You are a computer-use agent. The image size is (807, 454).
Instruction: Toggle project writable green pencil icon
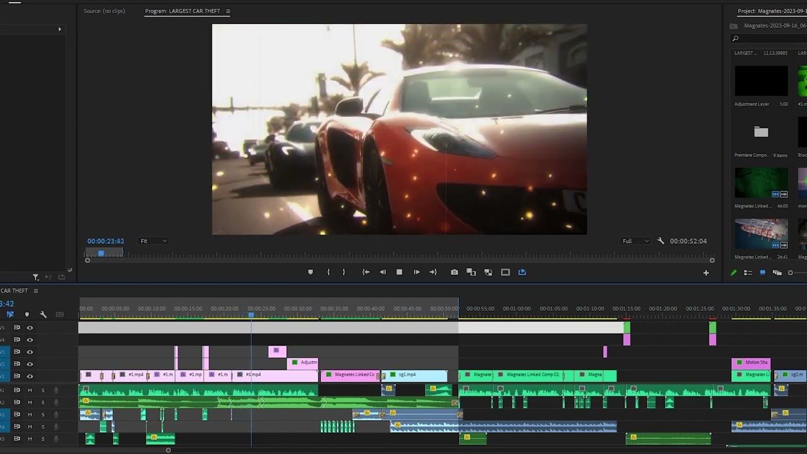733,273
